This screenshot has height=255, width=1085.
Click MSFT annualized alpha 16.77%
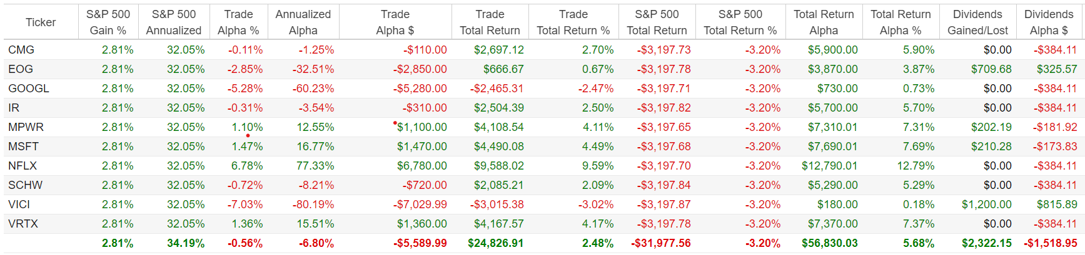(x=315, y=147)
